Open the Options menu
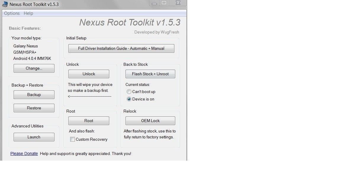The width and height of the screenshot is (341, 192). (x=12, y=13)
